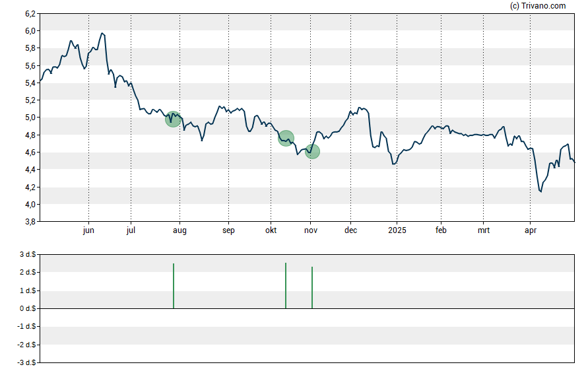Click the 'aug' axis label

click(179, 230)
